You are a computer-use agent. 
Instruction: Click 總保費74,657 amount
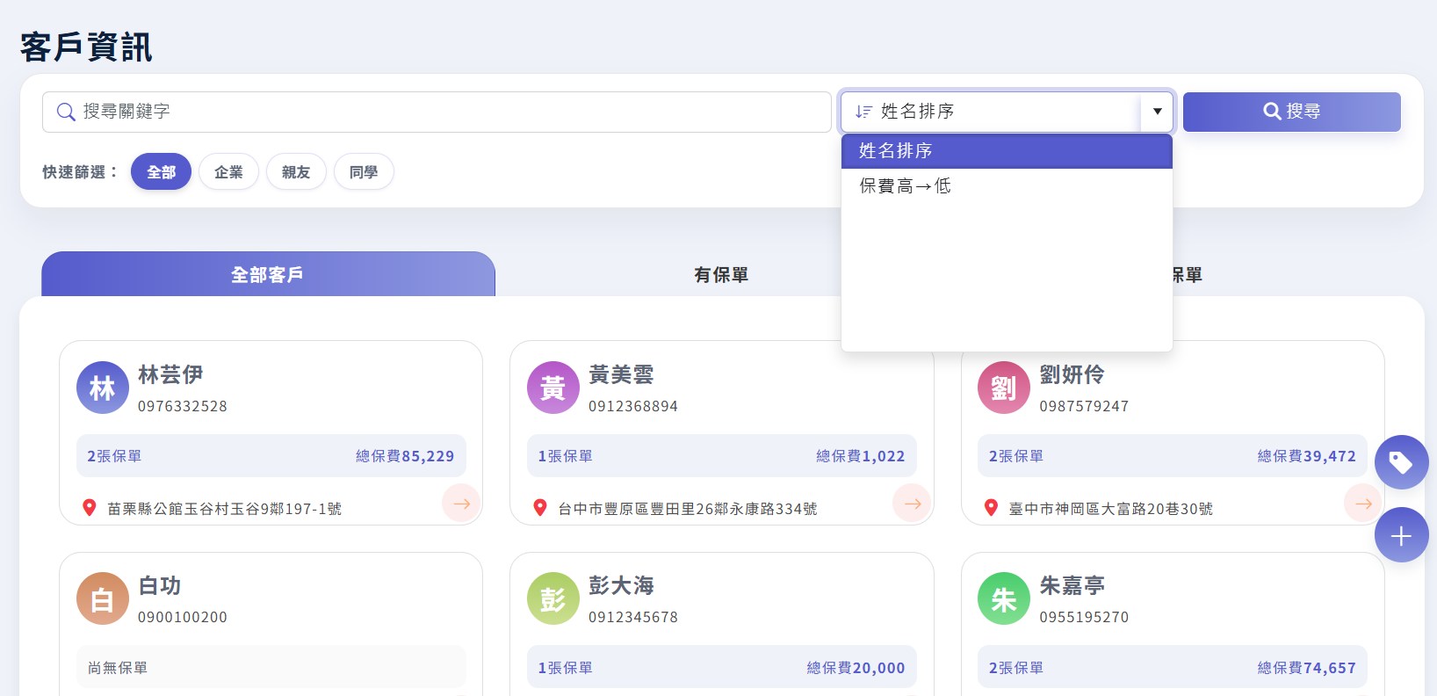1306,668
